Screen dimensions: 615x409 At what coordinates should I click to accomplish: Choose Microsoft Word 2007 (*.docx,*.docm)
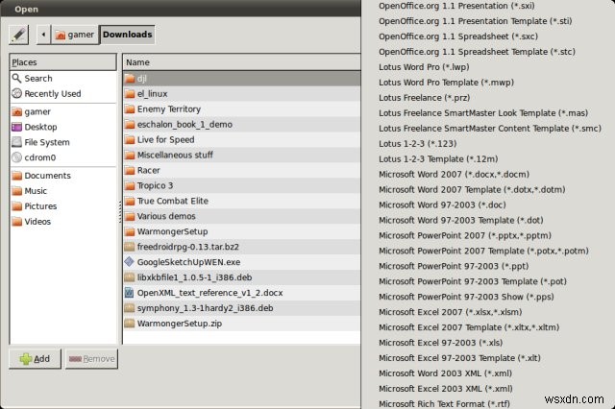tap(454, 174)
